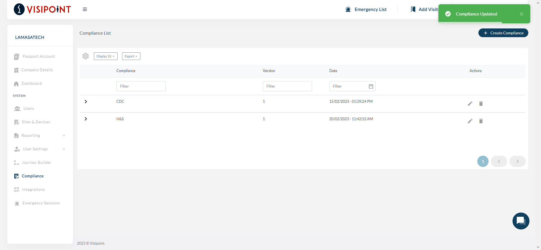Delete the H&S compliance entry
The width and height of the screenshot is (541, 250).
(x=481, y=121)
